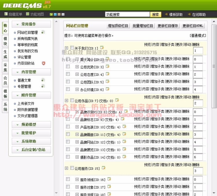Screen dimensions: 217x196
Task: Collapse the 常用操作 sidebar section
Action: tap(31, 24)
